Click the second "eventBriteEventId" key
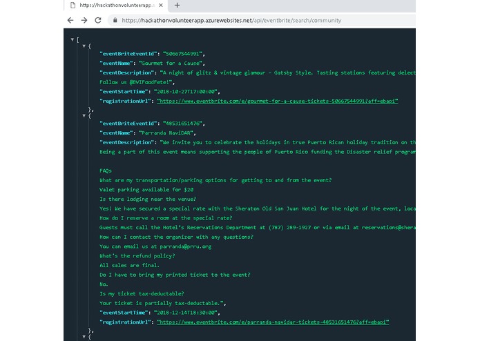The height and width of the screenshot is (341, 480). click(128, 124)
